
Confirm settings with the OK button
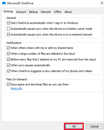tap(74, 126)
